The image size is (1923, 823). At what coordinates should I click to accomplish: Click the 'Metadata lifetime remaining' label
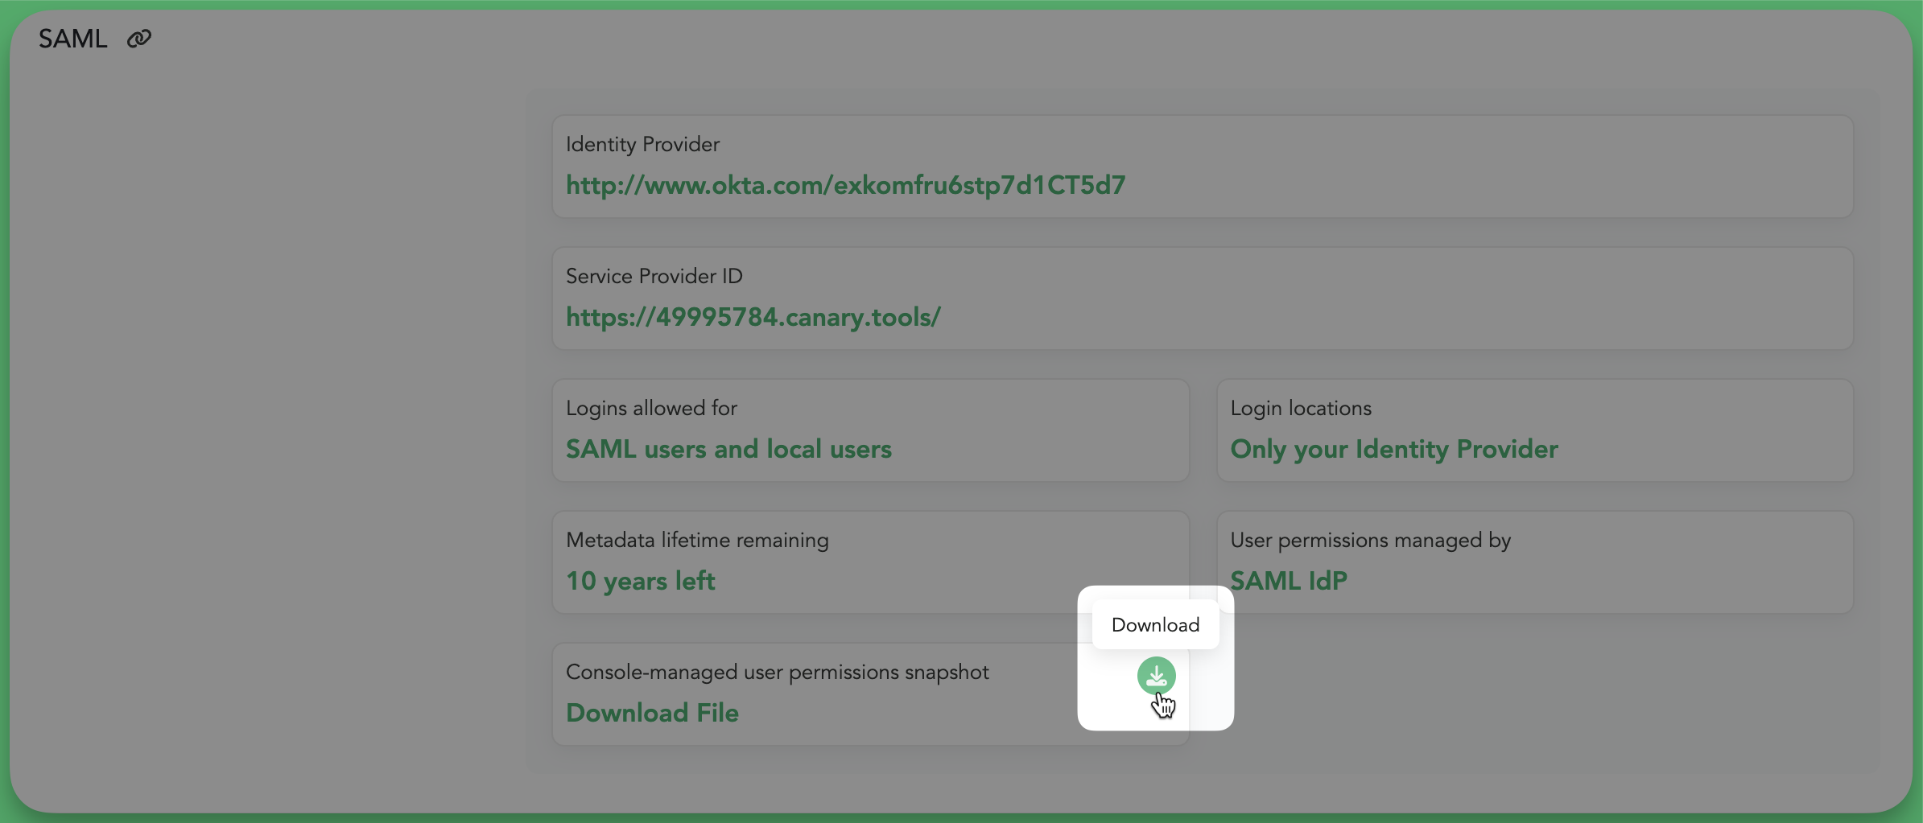697,540
